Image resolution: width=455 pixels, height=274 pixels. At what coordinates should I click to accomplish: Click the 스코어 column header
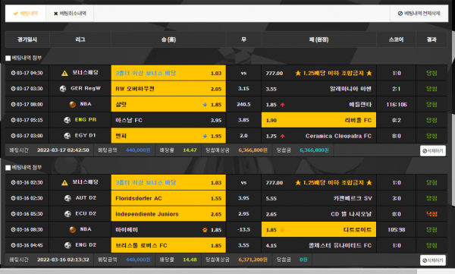pyautogui.click(x=396, y=39)
